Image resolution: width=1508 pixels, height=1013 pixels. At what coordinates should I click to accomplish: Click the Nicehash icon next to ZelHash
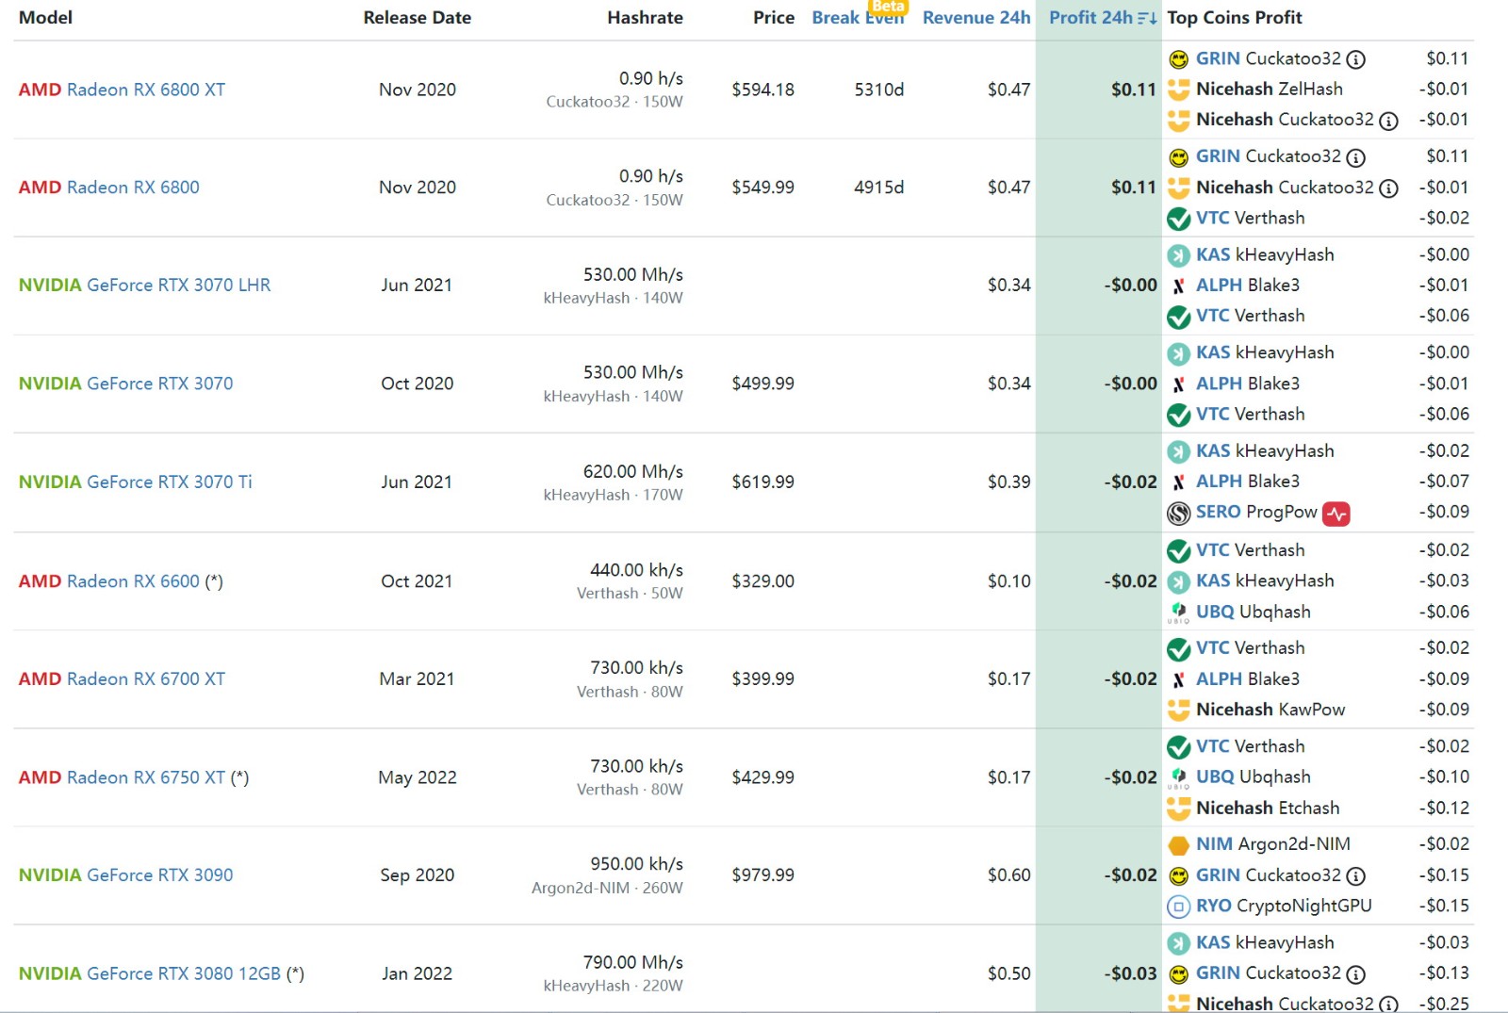point(1178,90)
